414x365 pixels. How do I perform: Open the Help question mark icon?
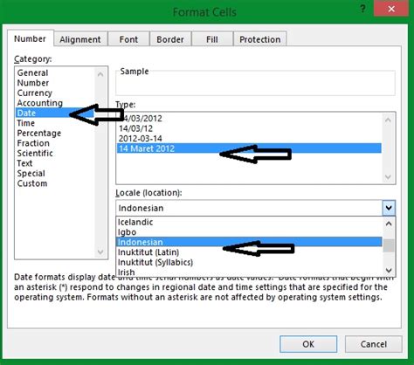pos(362,9)
